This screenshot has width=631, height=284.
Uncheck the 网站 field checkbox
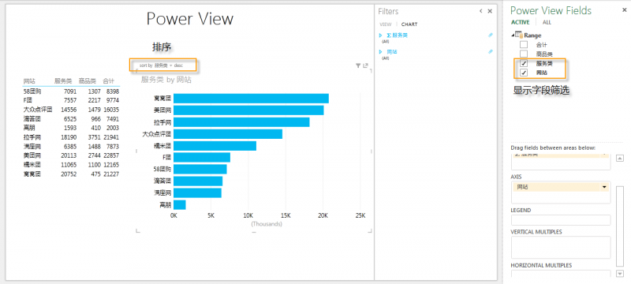(524, 73)
